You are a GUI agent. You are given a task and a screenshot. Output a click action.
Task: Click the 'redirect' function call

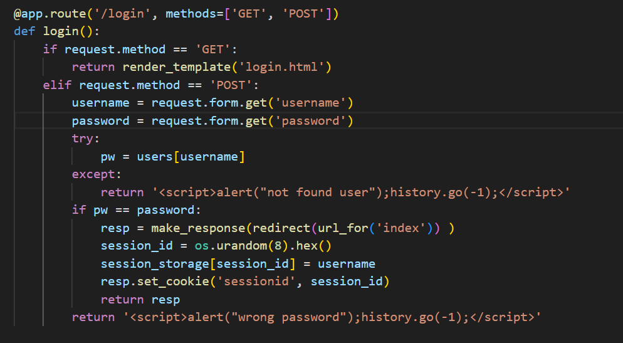281,228
